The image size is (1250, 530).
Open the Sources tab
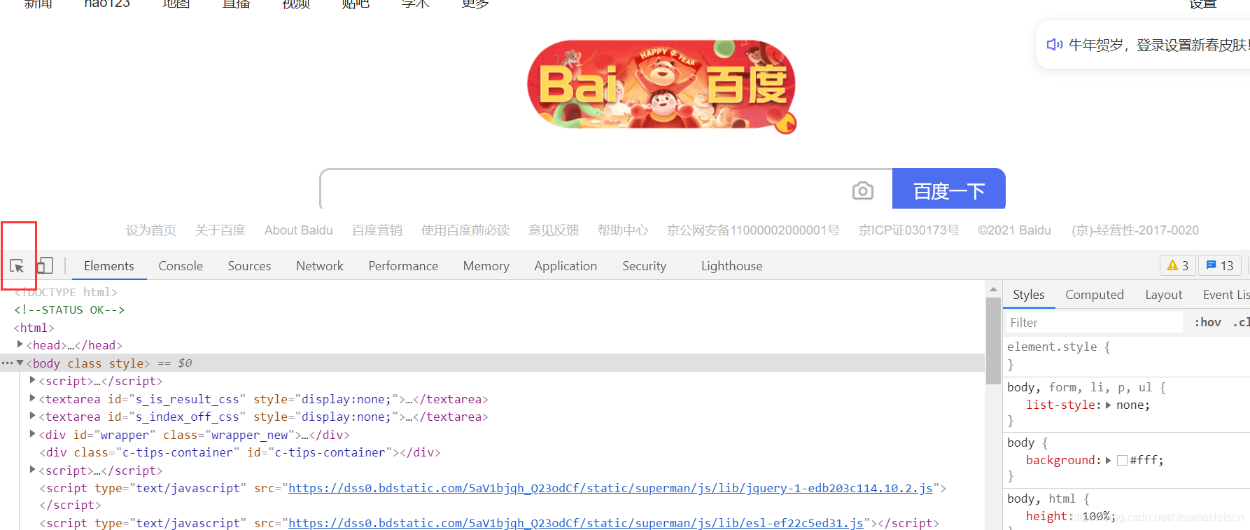pos(249,266)
